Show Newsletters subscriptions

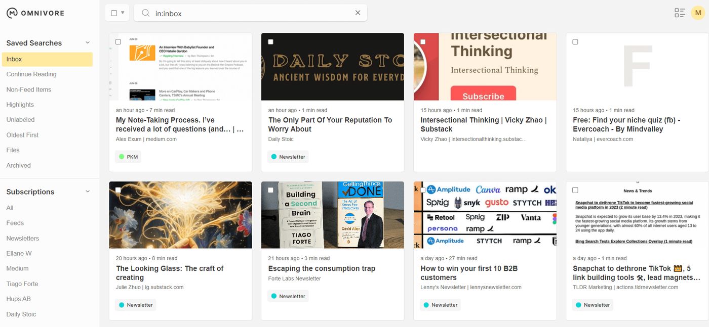coord(23,238)
